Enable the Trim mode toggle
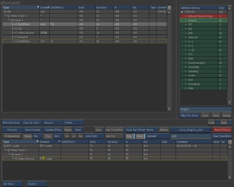This screenshot has width=234, height=187. click(129, 136)
